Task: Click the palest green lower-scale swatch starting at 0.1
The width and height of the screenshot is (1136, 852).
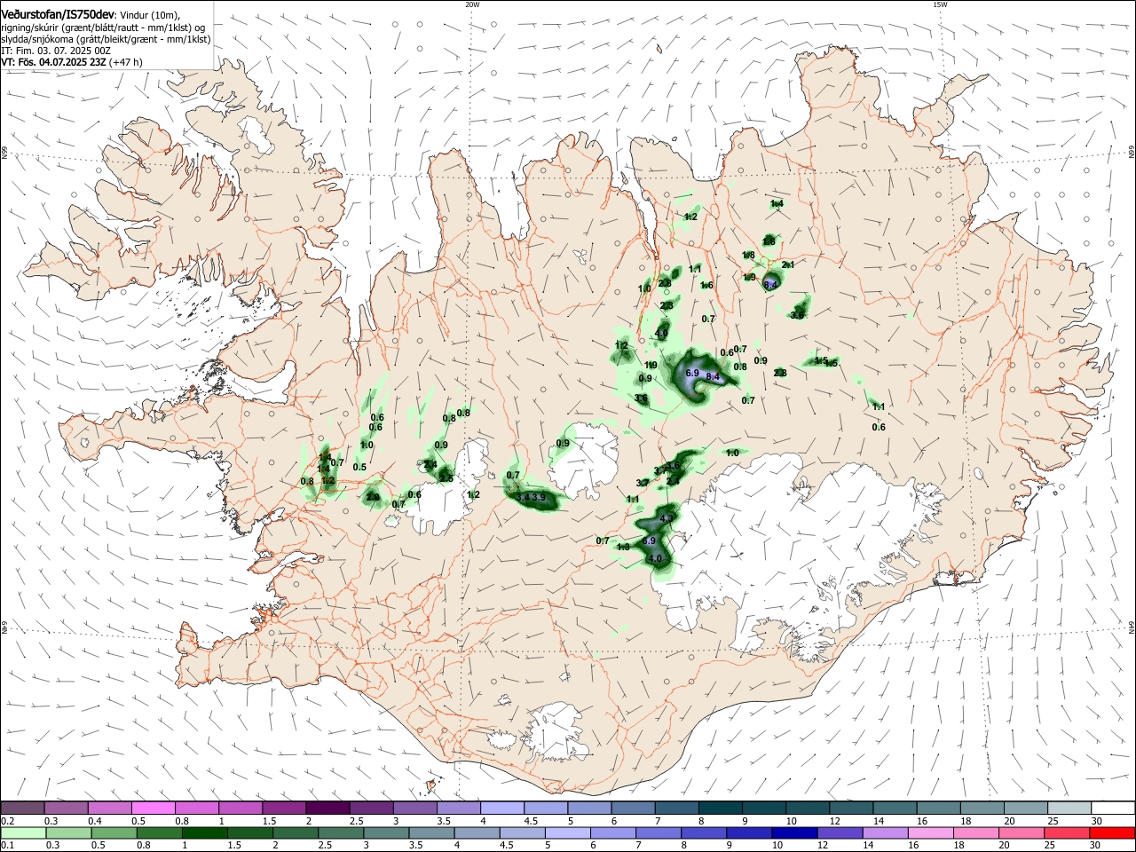Action: (x=24, y=832)
